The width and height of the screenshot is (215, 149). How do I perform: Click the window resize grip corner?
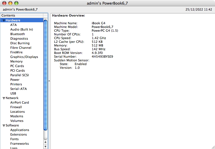213,147
